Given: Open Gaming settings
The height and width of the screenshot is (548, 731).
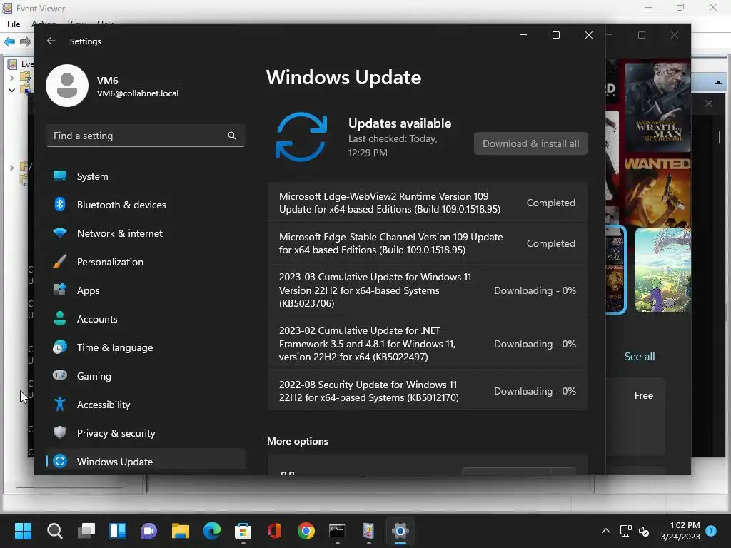Looking at the screenshot, I should (146, 375).
